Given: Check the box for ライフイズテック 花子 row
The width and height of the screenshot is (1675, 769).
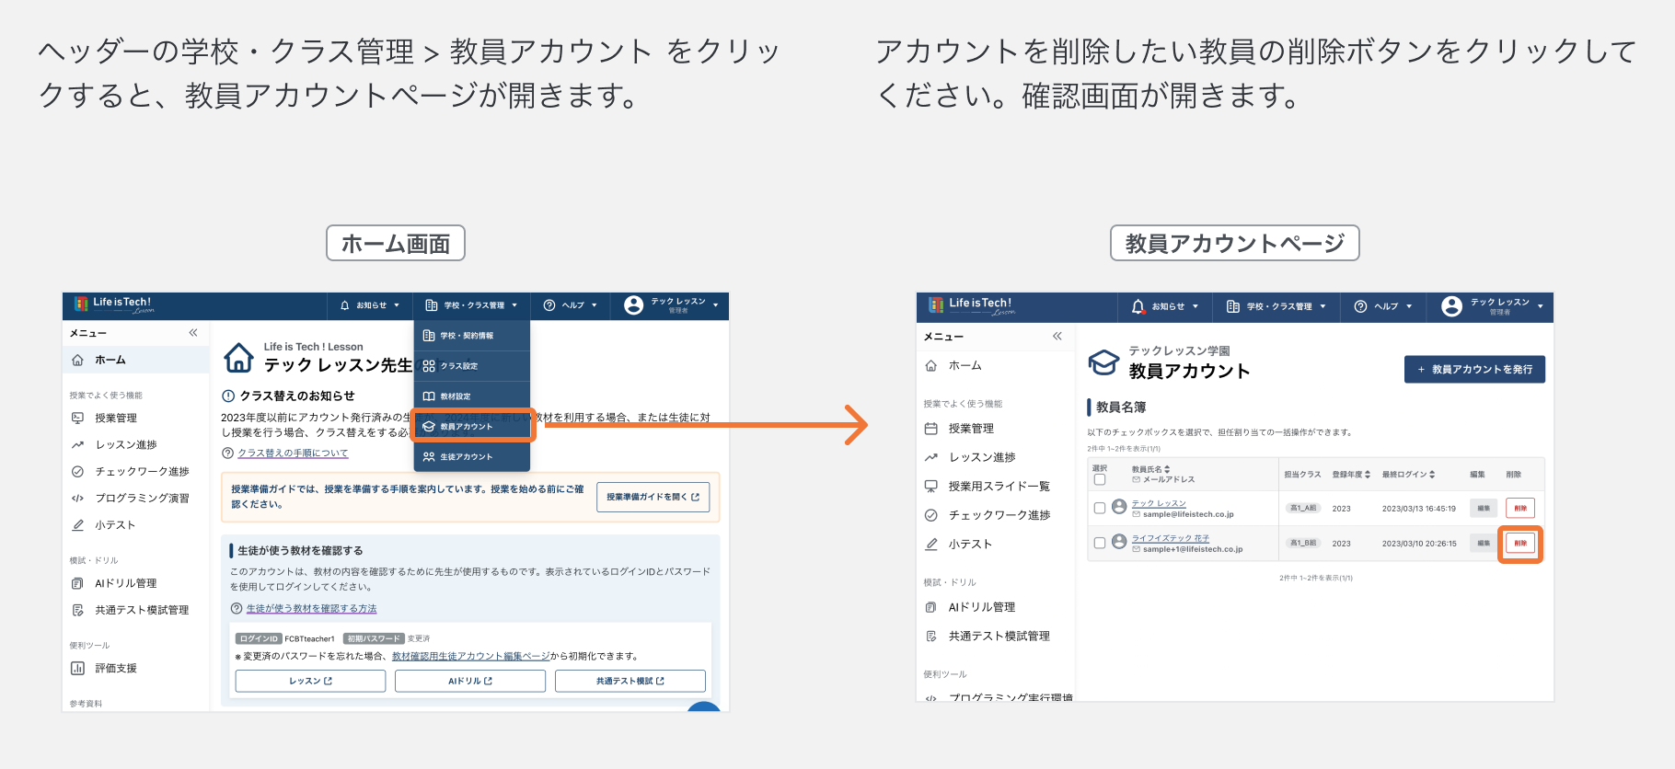Looking at the screenshot, I should click(1099, 543).
